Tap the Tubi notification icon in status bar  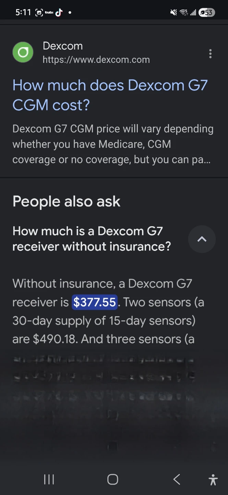49,12
